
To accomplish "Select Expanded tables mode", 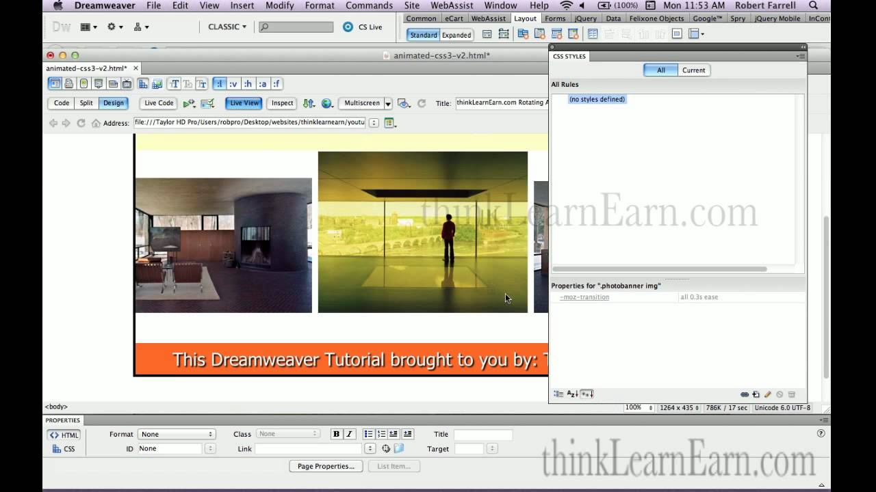I will click(x=456, y=35).
